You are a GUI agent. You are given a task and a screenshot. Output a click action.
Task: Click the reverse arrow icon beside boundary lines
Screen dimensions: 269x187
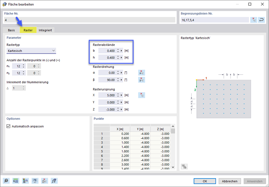(x=262, y=20)
